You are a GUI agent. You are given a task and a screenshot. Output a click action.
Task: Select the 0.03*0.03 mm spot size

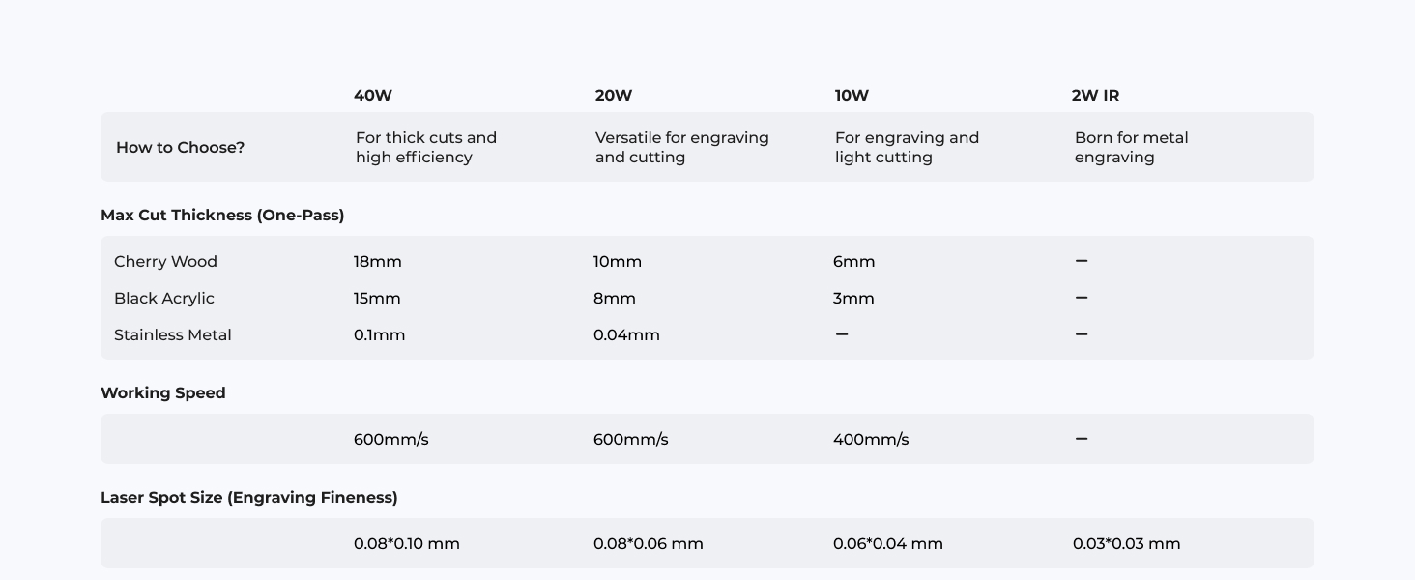(x=1126, y=544)
